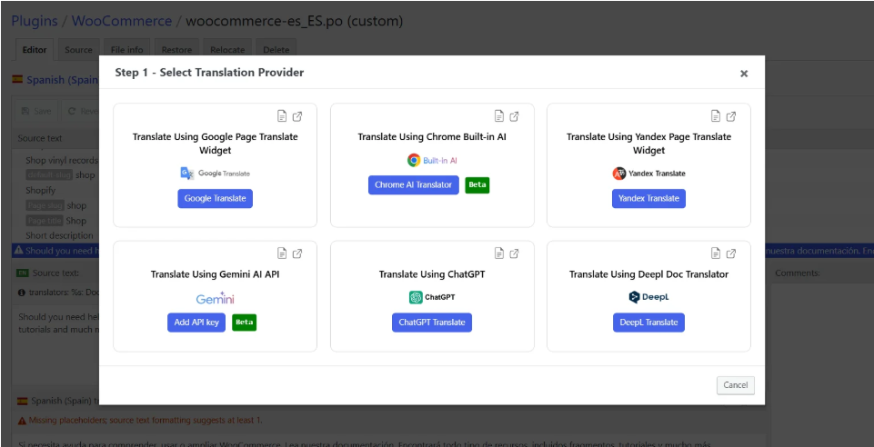
Task: Click the 'Short description' row in source list
Action: (x=59, y=235)
